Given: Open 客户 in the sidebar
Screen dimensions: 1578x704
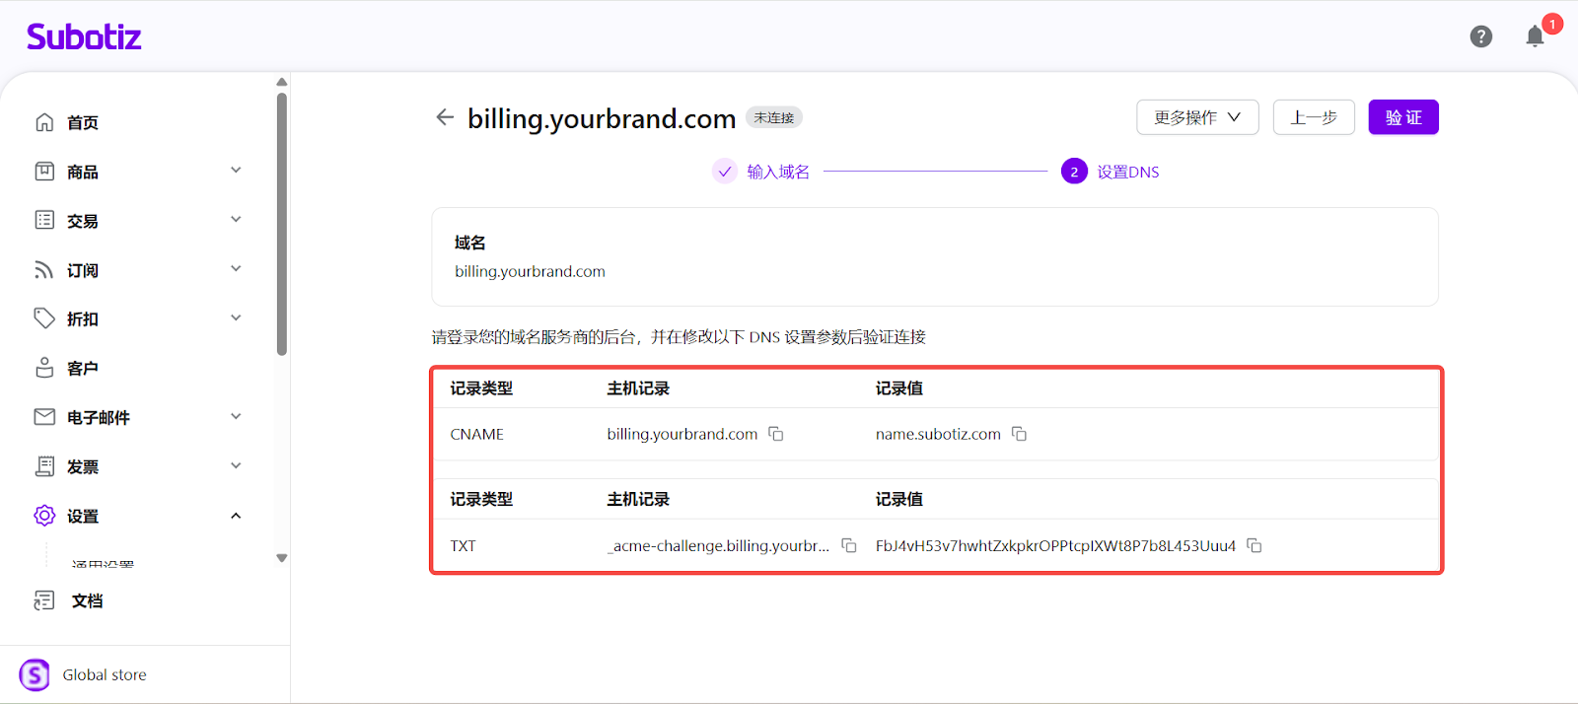Looking at the screenshot, I should [83, 369].
